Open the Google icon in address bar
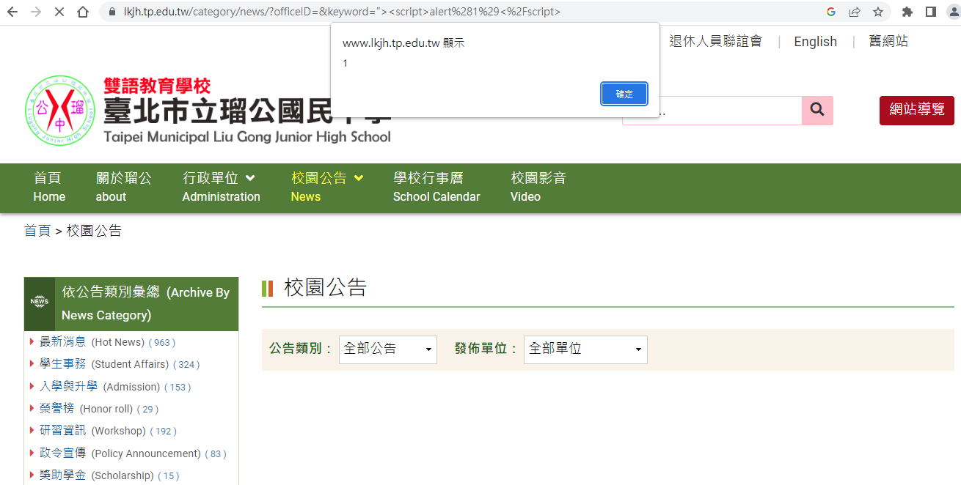Viewport: 961px width, 485px height. click(x=831, y=12)
